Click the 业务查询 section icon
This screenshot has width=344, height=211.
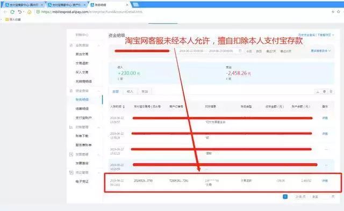pyautogui.click(x=71, y=45)
